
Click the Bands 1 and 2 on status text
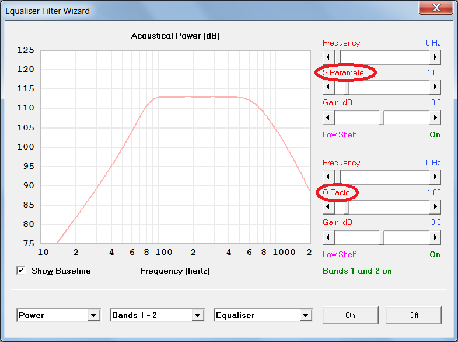pos(357,271)
